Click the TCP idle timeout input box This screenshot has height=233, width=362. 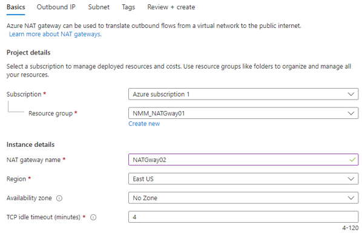coord(243,217)
